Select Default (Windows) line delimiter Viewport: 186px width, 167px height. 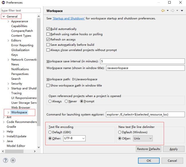tap(120, 132)
